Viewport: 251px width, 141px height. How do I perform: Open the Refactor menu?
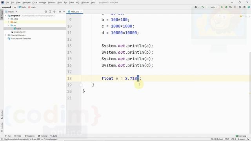[52, 3]
